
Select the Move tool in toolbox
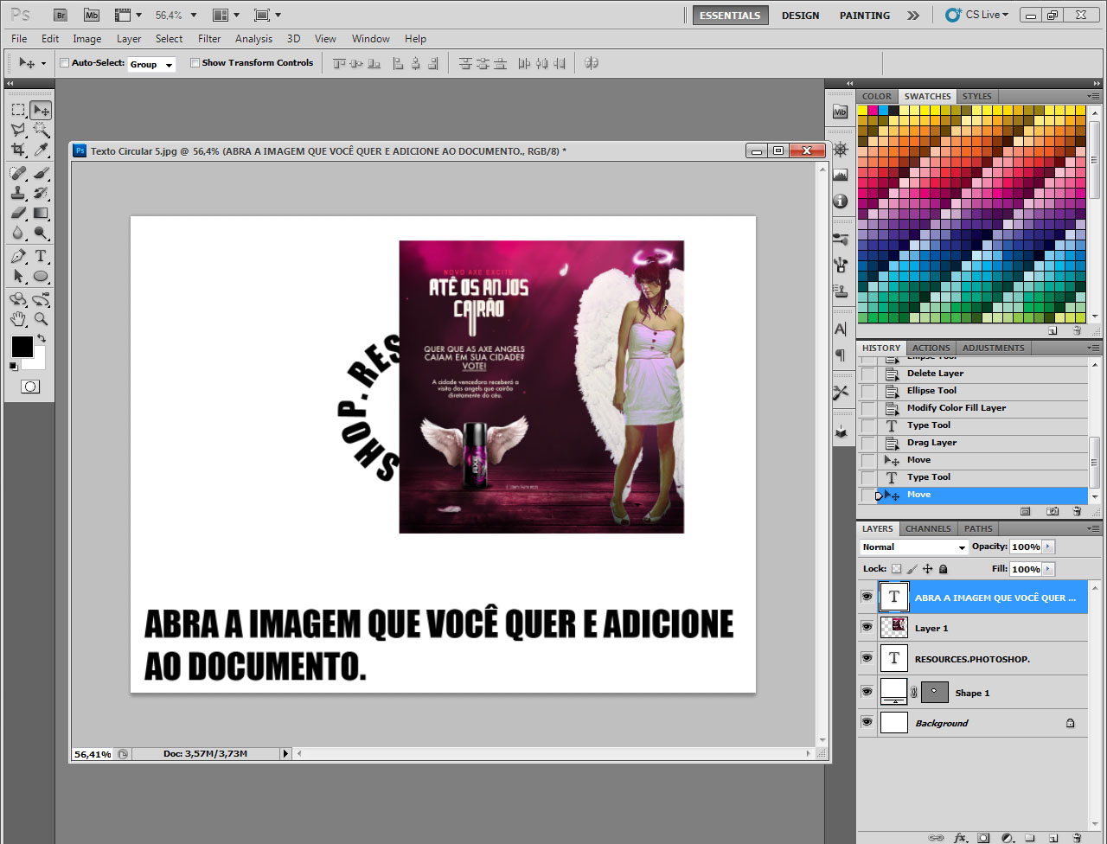41,110
